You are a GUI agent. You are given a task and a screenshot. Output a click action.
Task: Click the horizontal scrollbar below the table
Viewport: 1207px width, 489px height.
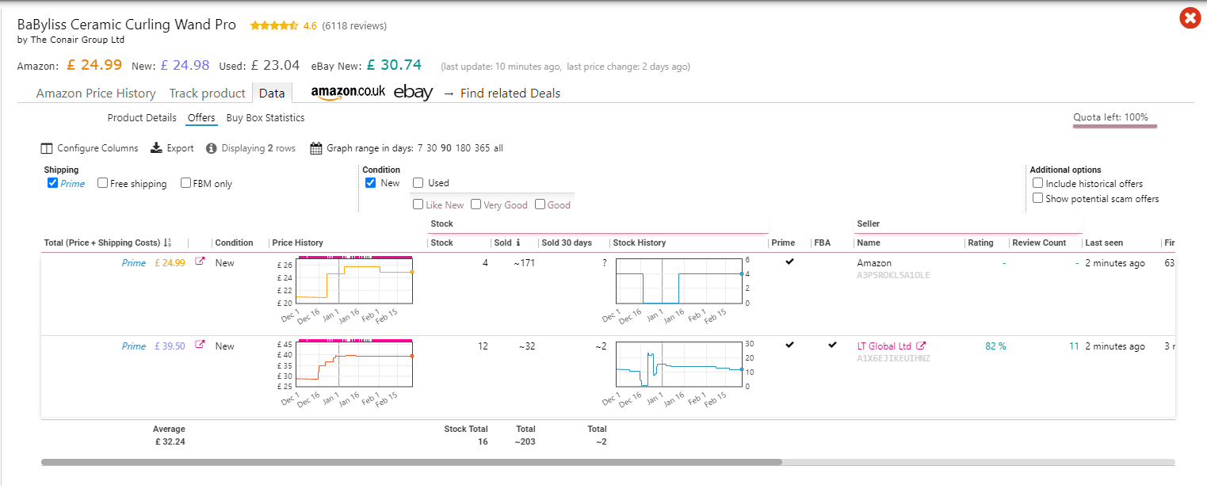pos(408,460)
